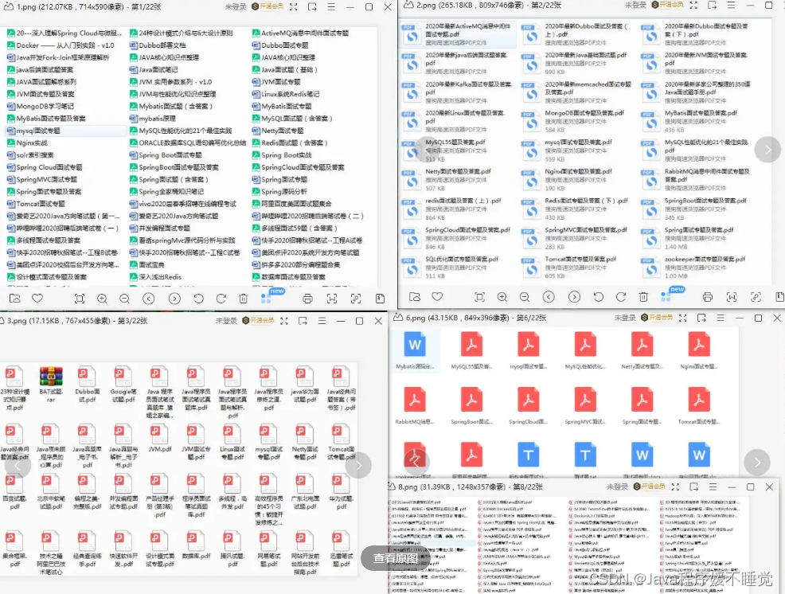Select 'JVM.pdf' file in 3.png view
Image resolution: width=785 pixels, height=594 pixels.
[x=160, y=440]
